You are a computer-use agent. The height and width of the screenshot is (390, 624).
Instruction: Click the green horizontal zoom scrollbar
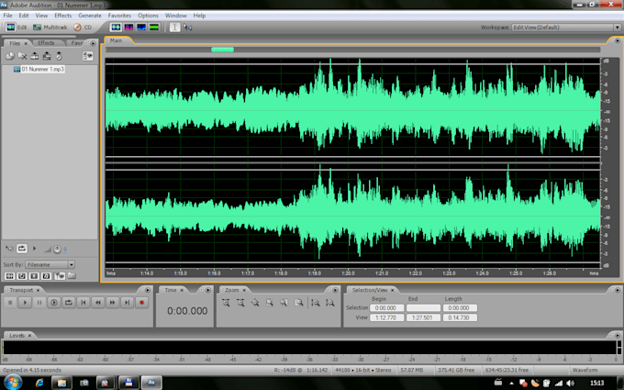tap(222, 50)
